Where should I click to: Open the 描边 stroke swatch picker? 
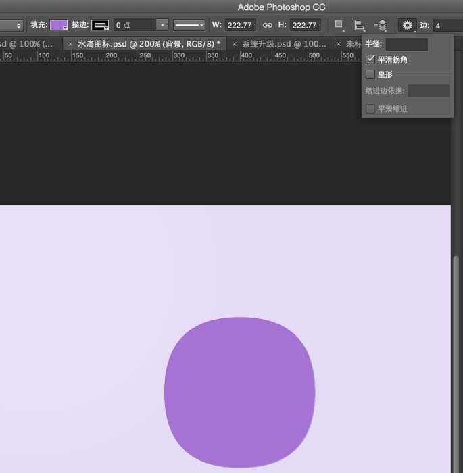[100, 25]
